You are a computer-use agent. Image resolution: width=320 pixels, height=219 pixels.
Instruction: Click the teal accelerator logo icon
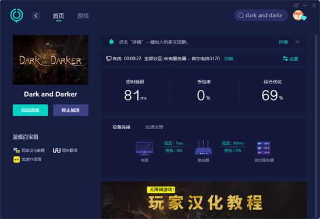16,16
